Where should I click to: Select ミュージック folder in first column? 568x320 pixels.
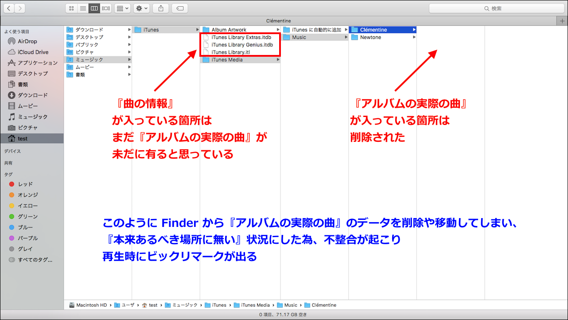[98, 59]
